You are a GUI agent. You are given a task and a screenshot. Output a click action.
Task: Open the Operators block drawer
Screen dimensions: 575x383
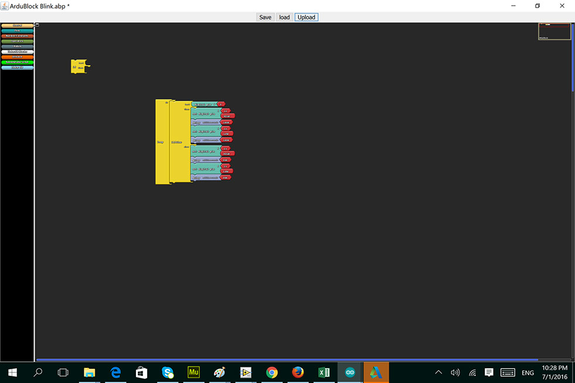pos(17,42)
